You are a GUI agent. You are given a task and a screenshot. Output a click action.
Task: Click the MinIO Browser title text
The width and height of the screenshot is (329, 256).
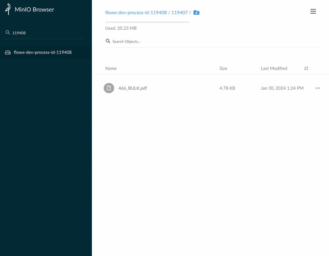point(34,10)
